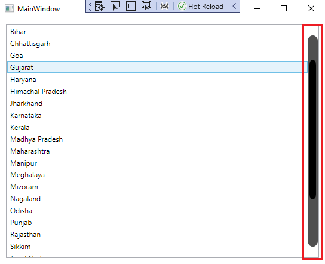The image size is (325, 264).
Task: Minimize the MainWindow window
Action: pos(257,8)
